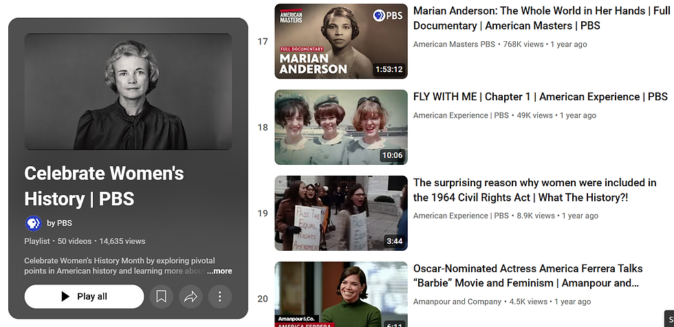Open title 'Marian Anderson: The Whole World in Her Hands'
Image resolution: width=674 pixels, height=327 pixels.
click(542, 18)
